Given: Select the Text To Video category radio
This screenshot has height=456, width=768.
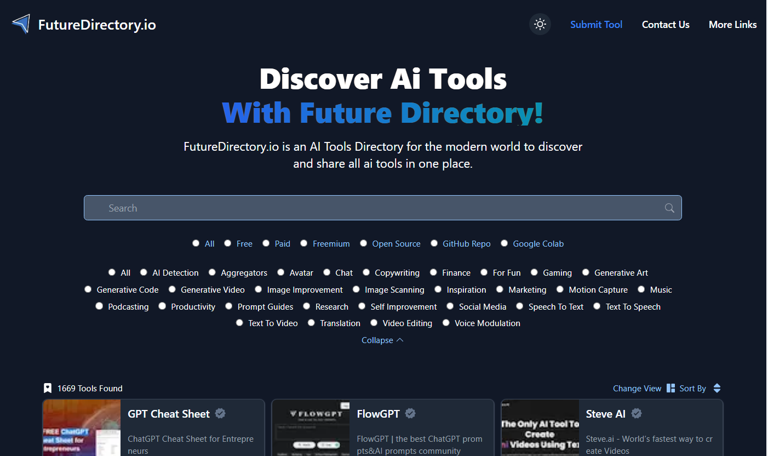Looking at the screenshot, I should tap(239, 323).
